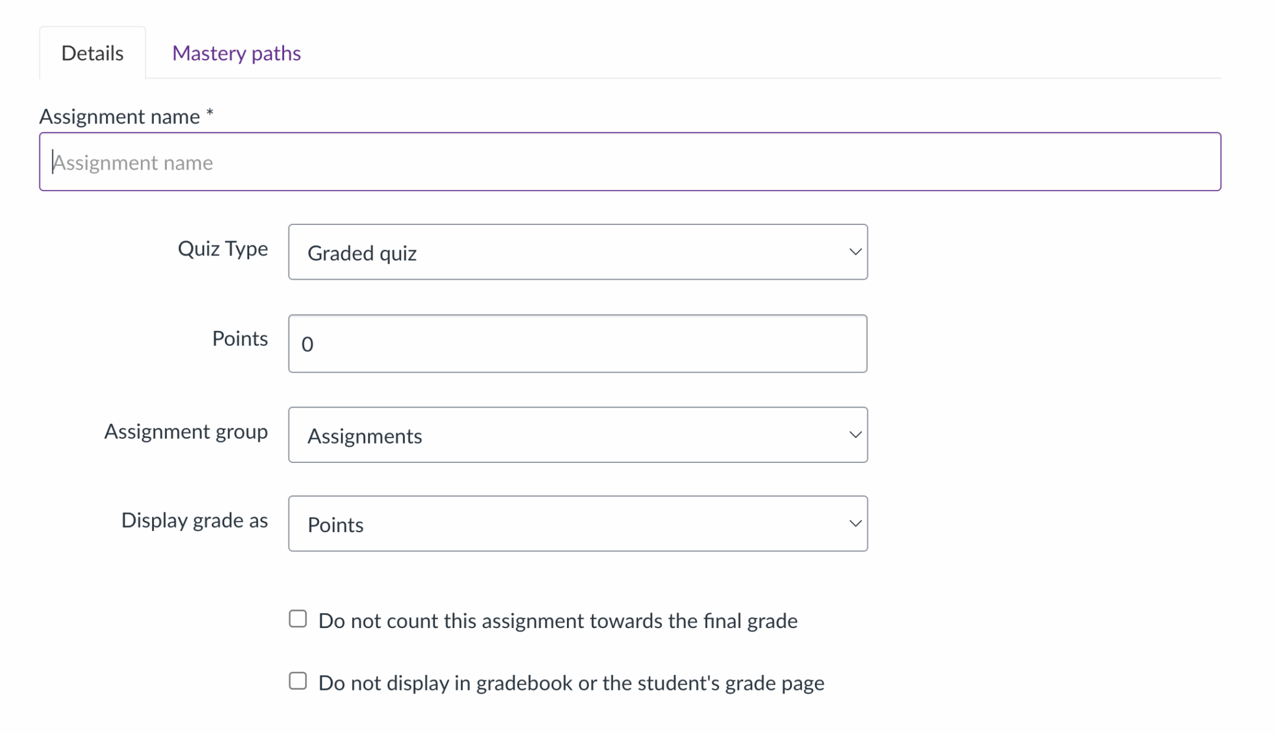Open the Assignment group dropdown
The width and height of the screenshot is (1276, 734).
(x=578, y=435)
